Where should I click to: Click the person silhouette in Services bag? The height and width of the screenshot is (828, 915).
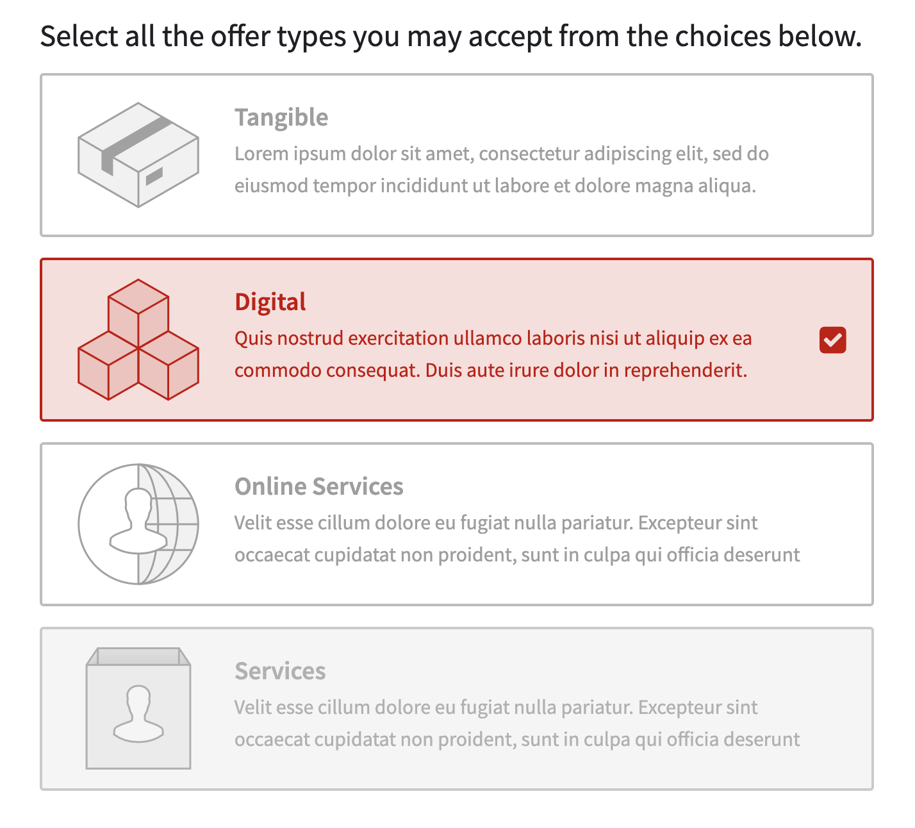(138, 713)
